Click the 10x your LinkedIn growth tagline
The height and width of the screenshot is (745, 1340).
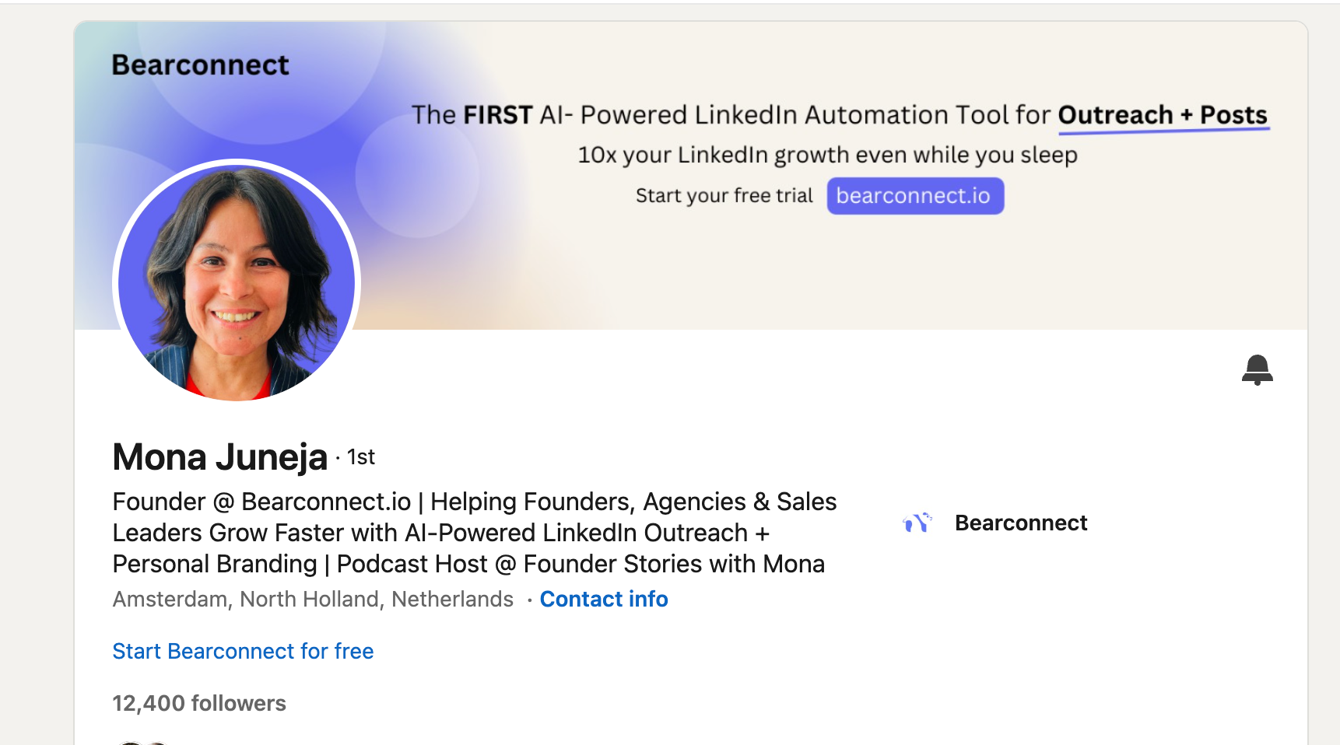coord(827,156)
